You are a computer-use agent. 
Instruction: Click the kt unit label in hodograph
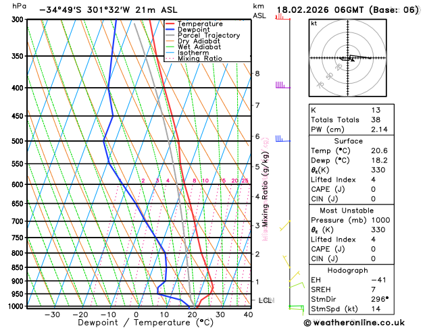tap(314, 24)
